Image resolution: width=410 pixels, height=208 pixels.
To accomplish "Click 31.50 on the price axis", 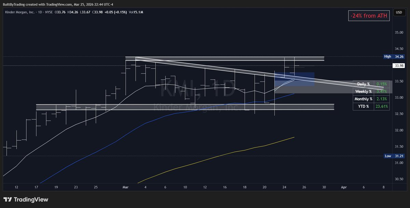I will (399, 147).
